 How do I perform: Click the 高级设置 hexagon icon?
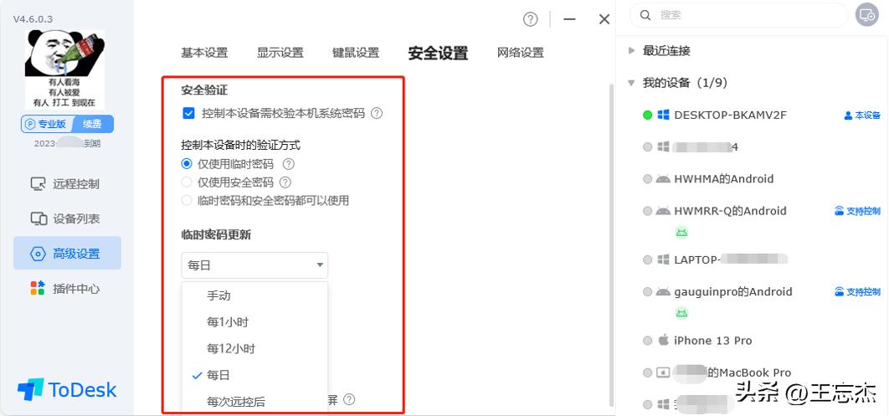pyautogui.click(x=38, y=254)
